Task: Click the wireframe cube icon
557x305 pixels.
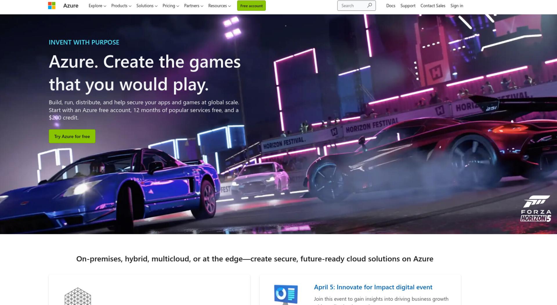Action: 78,296
